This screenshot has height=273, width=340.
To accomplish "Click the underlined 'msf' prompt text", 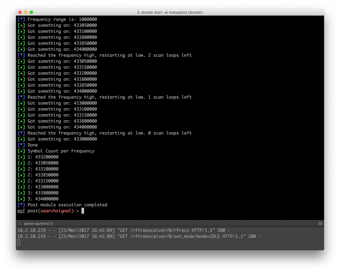I will 21,211.
